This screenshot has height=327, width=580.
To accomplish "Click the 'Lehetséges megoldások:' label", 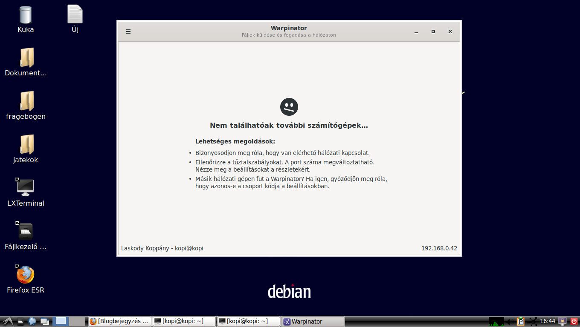I will [x=235, y=141].
